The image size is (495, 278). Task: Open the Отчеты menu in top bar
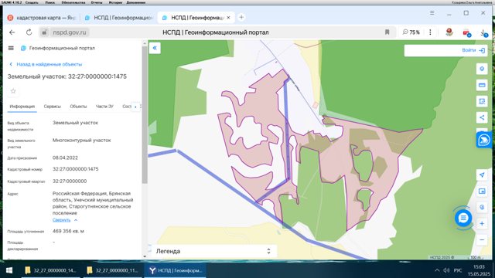(x=97, y=2)
